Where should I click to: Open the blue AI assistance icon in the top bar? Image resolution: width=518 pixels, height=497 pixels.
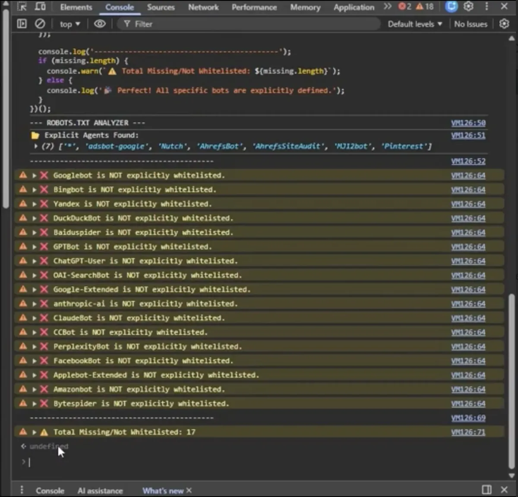coord(452,6)
